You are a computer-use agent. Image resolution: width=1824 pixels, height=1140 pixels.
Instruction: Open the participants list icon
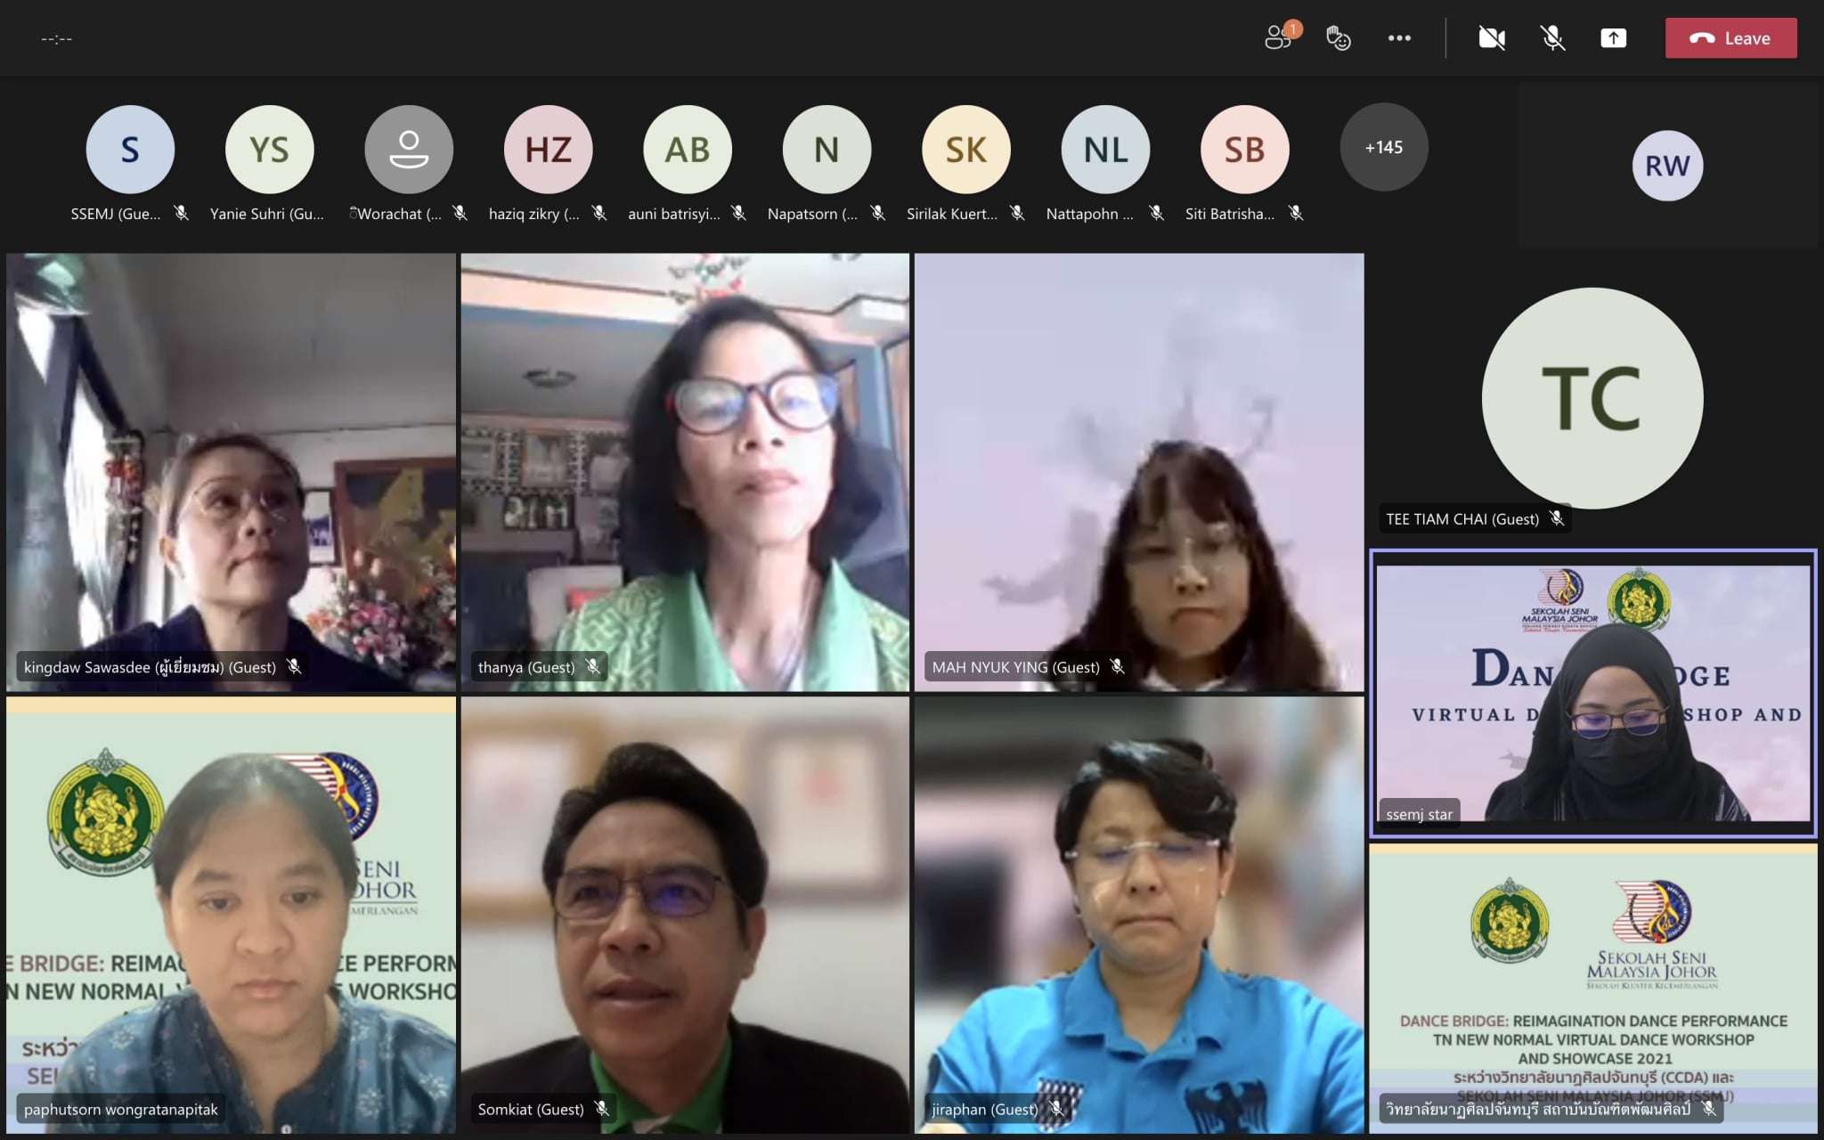point(1279,37)
